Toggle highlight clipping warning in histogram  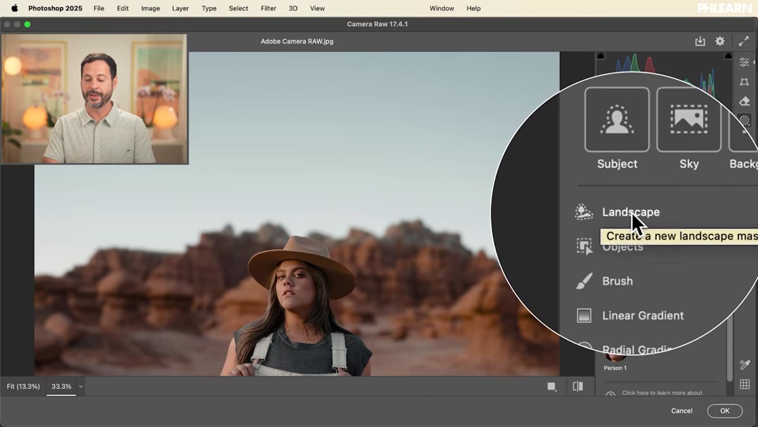point(728,56)
